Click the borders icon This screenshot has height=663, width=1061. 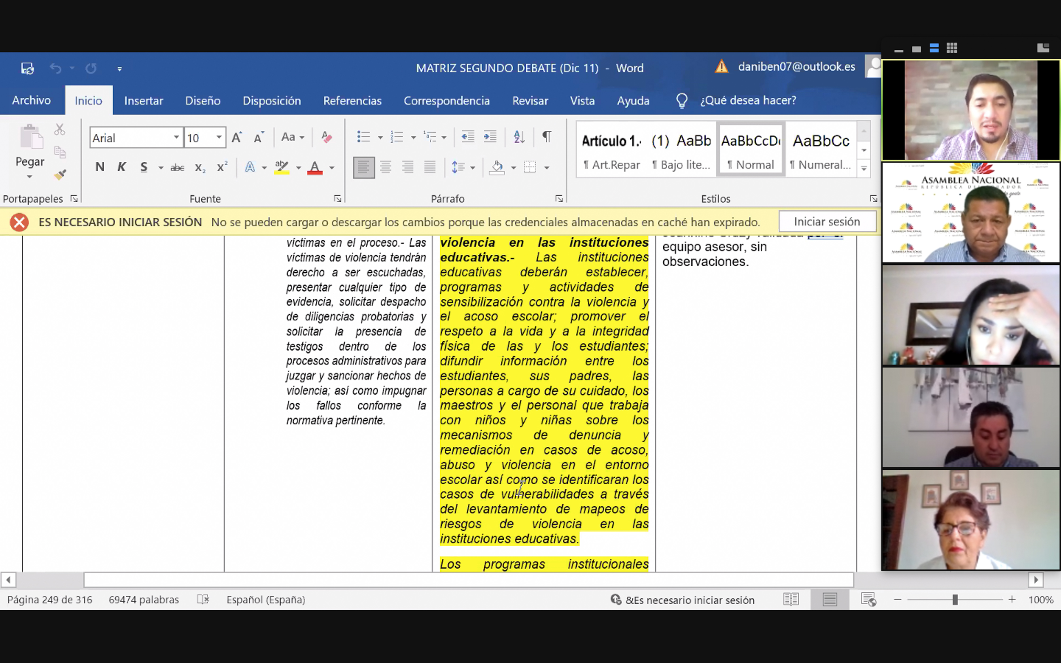click(x=530, y=168)
